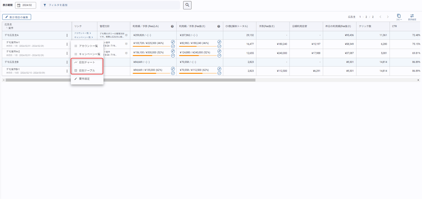Click pencil icon in デモ案件B-1 Fee抜き cell
This screenshot has width=422, height=199.
tap(219, 69)
